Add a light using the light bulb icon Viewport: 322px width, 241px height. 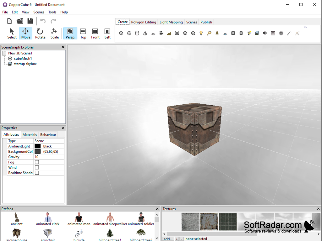pos(201,33)
